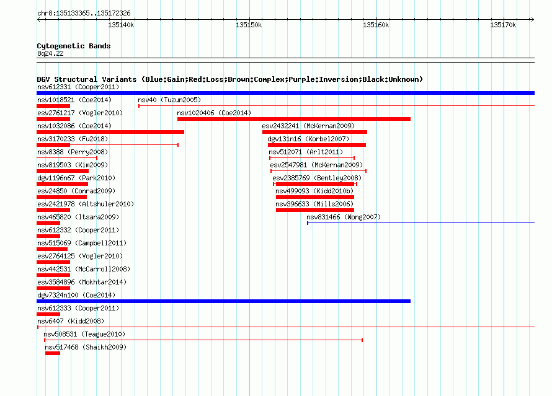Select the nsv1018521 (Coe2014) label
This screenshot has width=552, height=396.
[x=74, y=100]
